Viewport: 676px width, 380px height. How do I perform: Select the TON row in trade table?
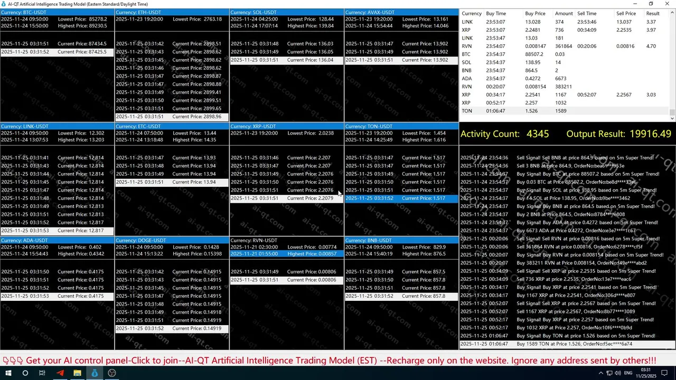[x=565, y=111]
